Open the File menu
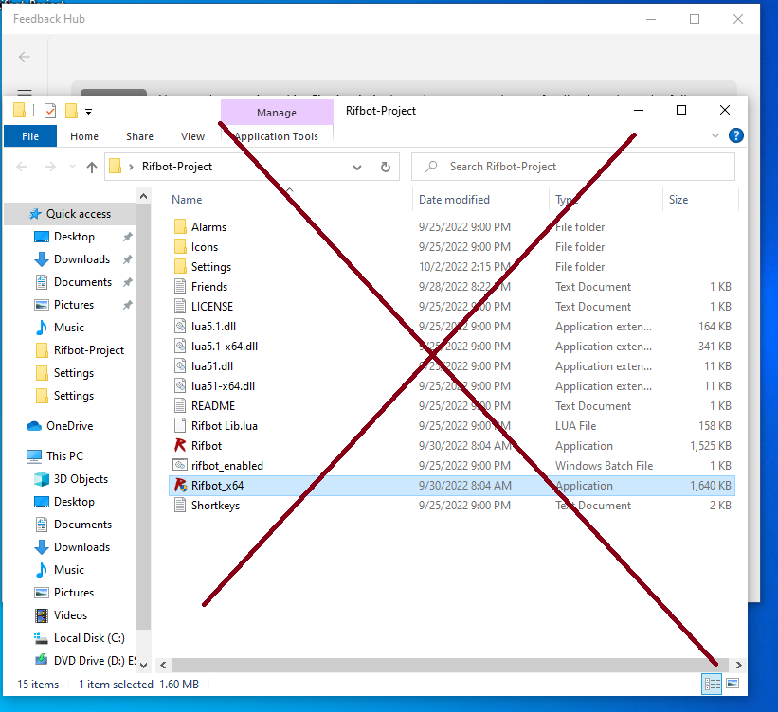Viewport: 778px width, 712px height. click(x=30, y=136)
